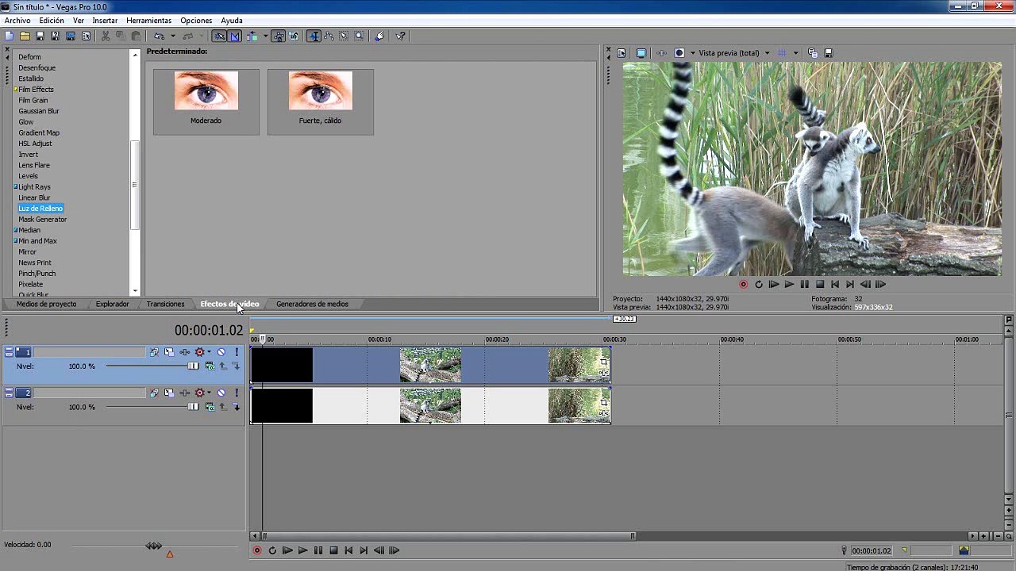1016x571 pixels.
Task: Open the Insertar menu
Action: click(x=105, y=21)
